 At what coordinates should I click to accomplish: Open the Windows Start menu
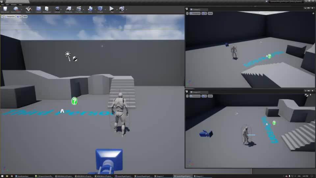[2, 176]
